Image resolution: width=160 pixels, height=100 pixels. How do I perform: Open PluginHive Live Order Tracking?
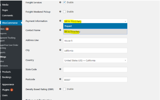tap(9, 47)
